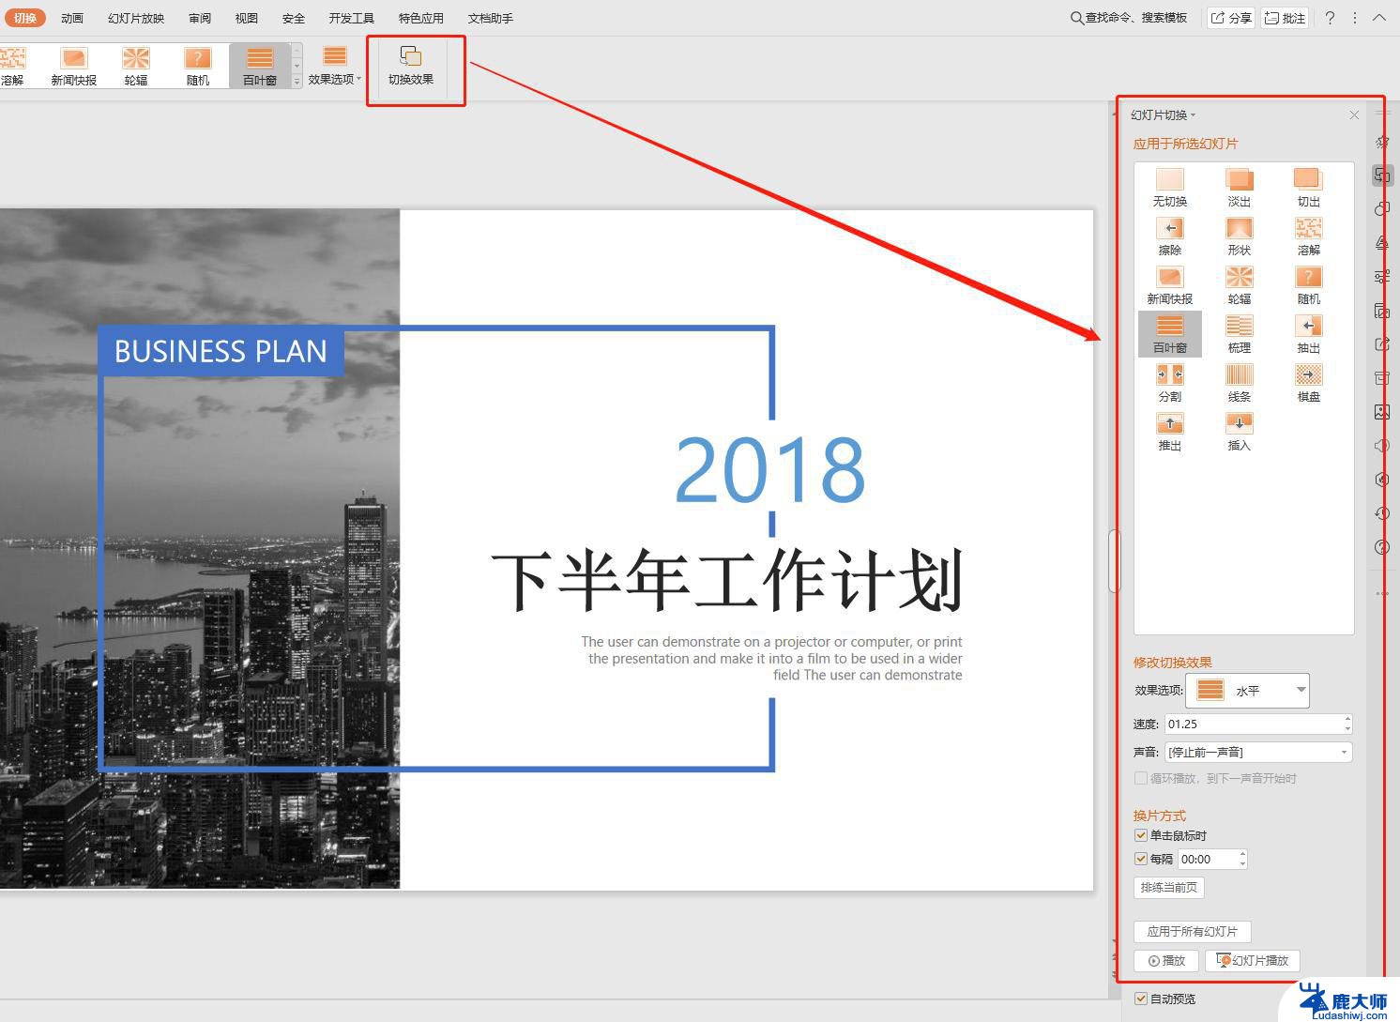
Task: Open the 幻灯片放映 slideshow tab
Action: pyautogui.click(x=136, y=18)
